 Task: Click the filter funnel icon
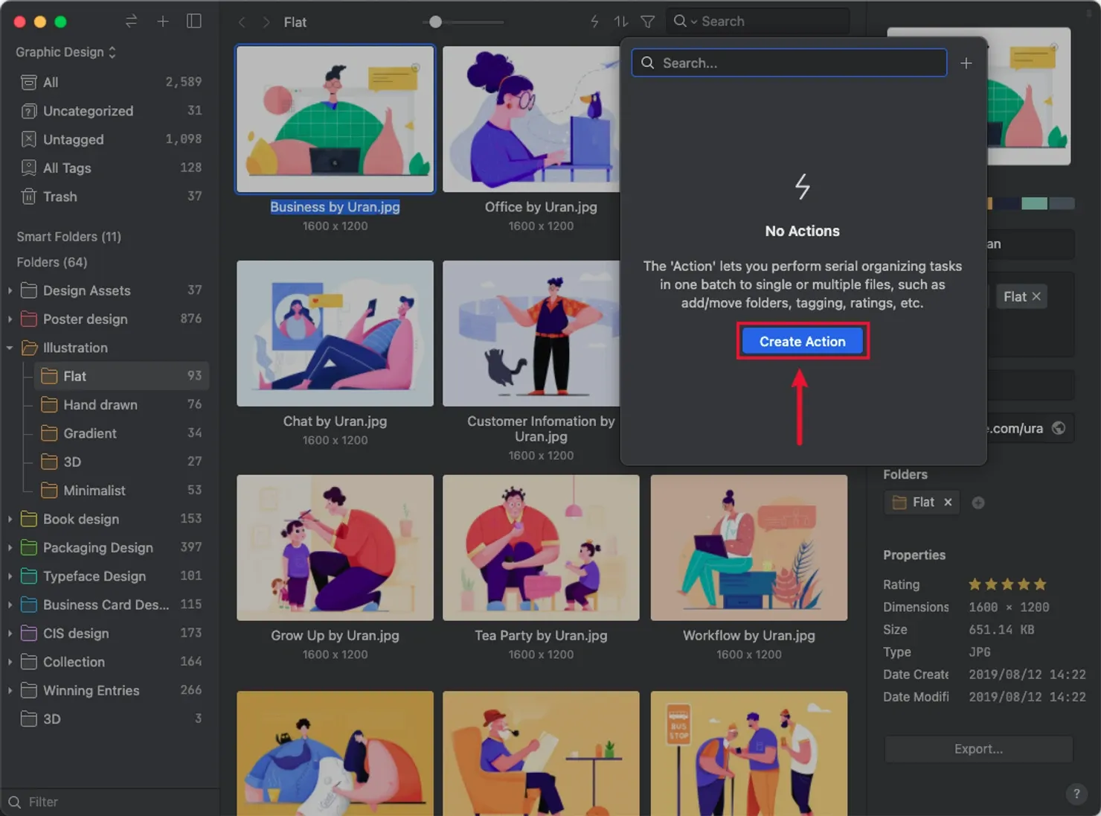647,22
